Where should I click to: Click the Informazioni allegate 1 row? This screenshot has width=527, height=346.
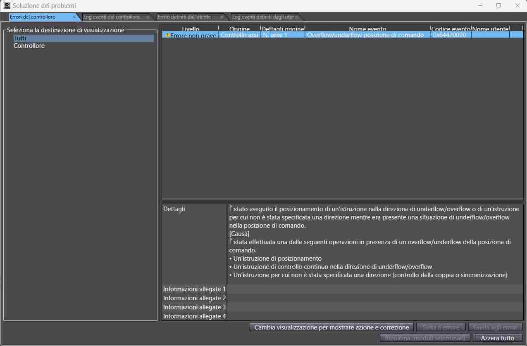(342, 289)
